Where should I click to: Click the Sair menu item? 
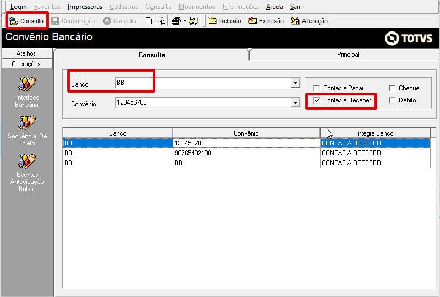pyautogui.click(x=296, y=7)
